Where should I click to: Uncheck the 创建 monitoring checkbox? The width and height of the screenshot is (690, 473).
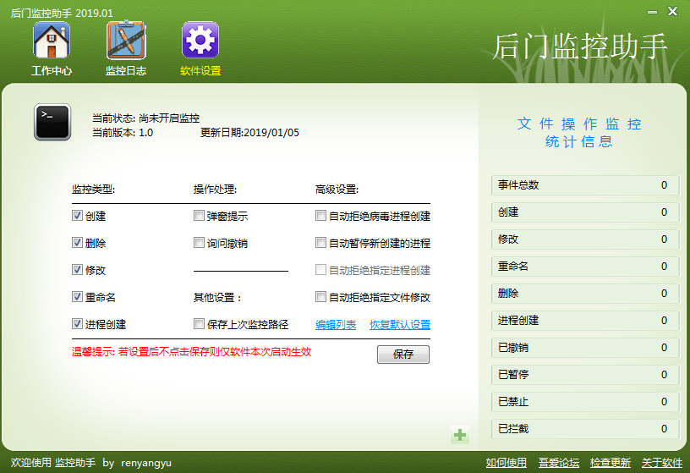[77, 216]
